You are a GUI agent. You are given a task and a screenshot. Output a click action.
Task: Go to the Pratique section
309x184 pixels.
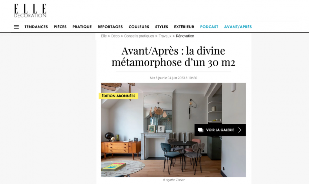pyautogui.click(x=82, y=27)
